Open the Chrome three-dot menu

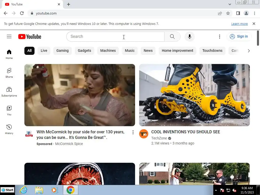coord(254,13)
